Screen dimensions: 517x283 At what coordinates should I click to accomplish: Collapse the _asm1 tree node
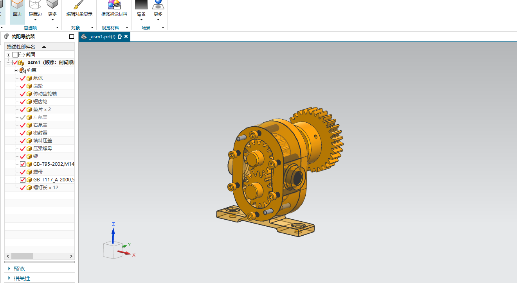8,63
